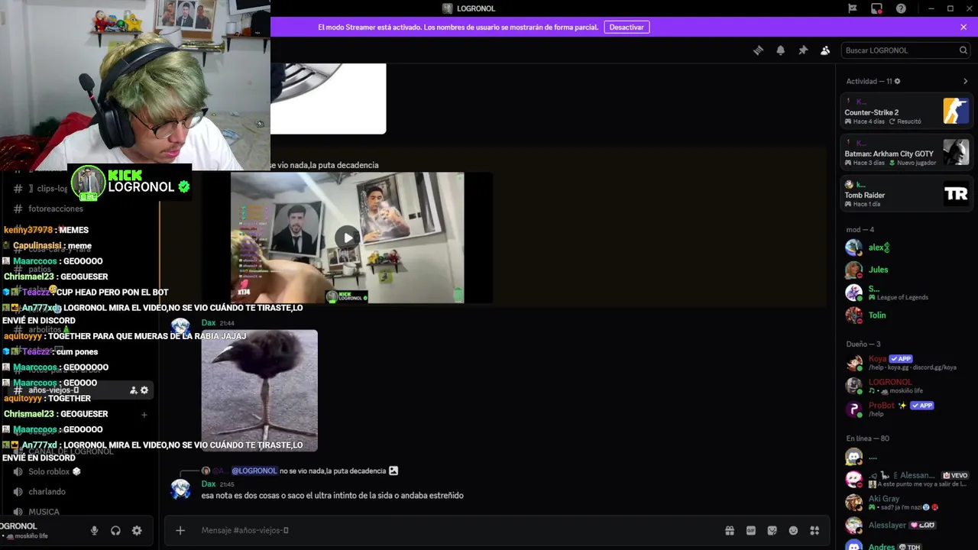Open member Alesslayer

(x=905, y=525)
